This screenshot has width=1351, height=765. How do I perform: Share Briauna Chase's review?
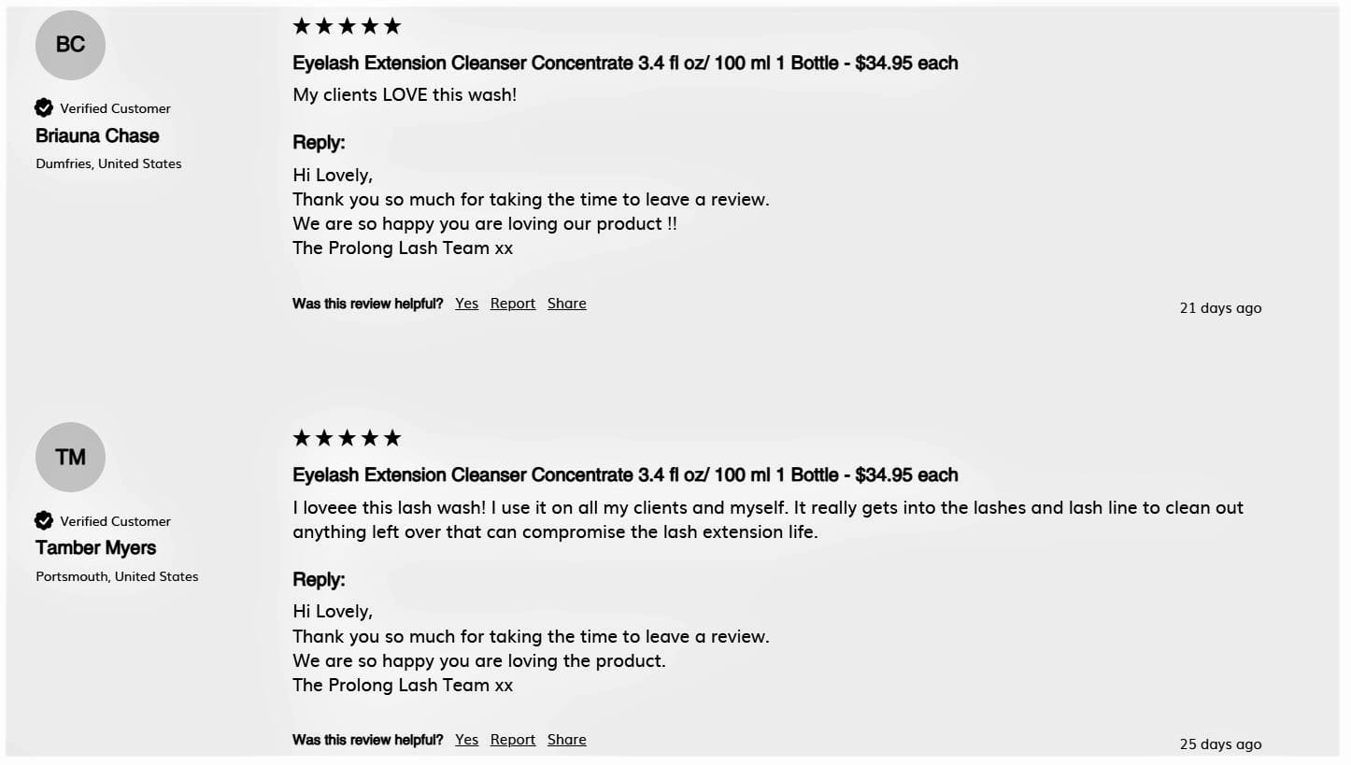pos(567,304)
